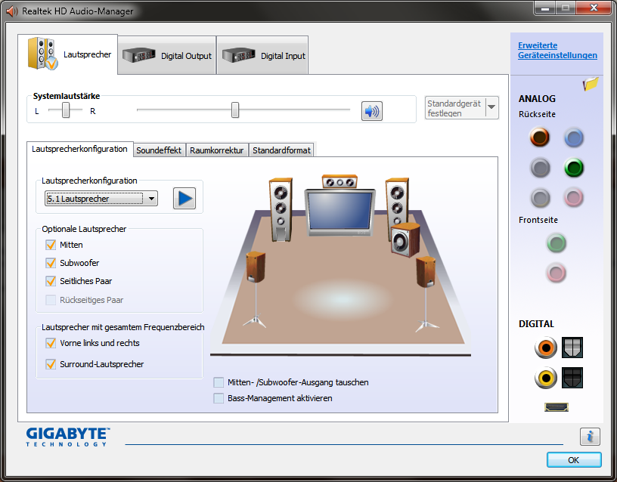Click the main volume slider handle
The width and height of the screenshot is (617, 482).
coord(235,110)
